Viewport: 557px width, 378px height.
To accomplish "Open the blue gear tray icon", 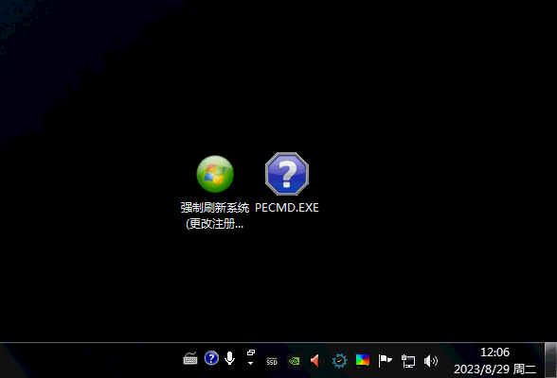I will [339, 361].
